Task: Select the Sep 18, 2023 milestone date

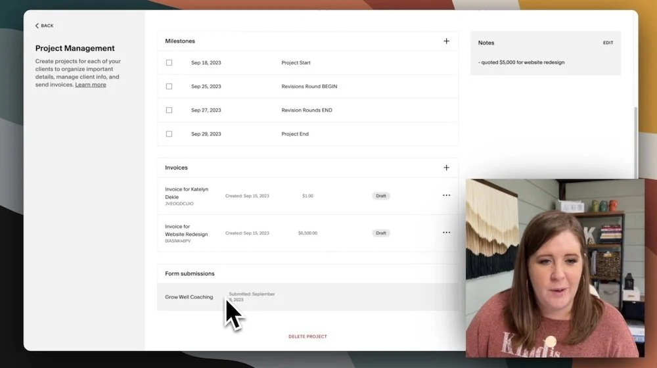Action: [206, 63]
